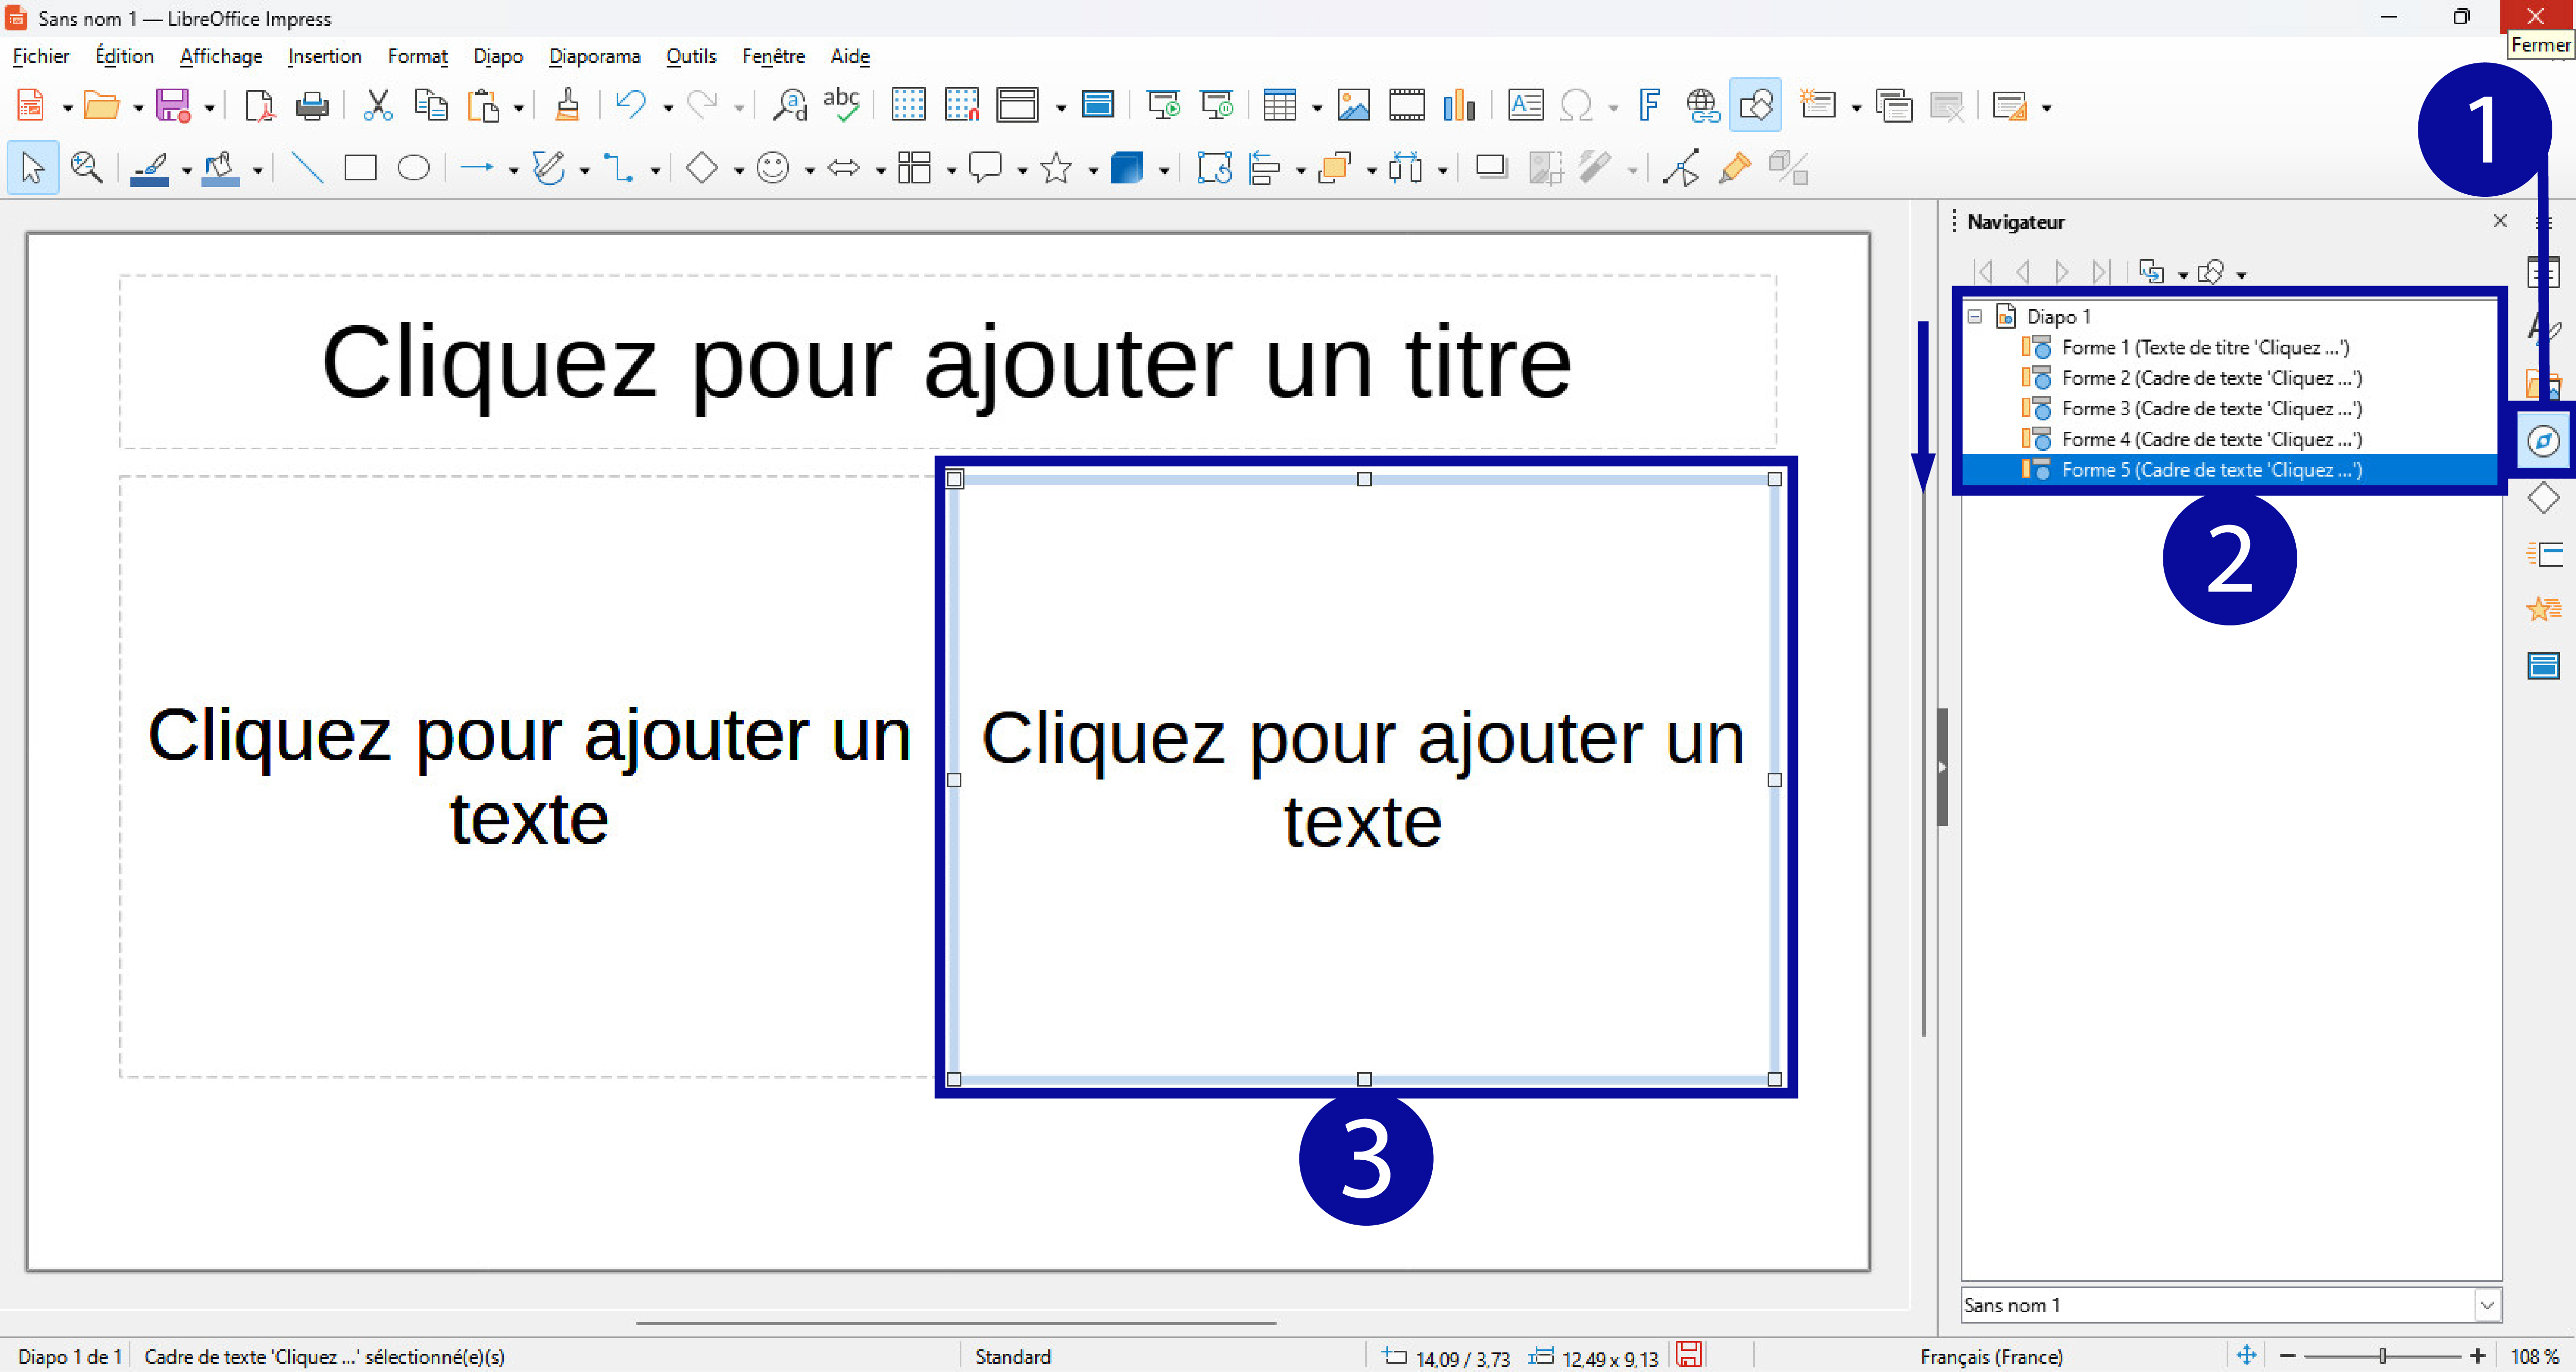Open the Diaporama menu
The height and width of the screenshot is (1372, 2576).
point(594,56)
